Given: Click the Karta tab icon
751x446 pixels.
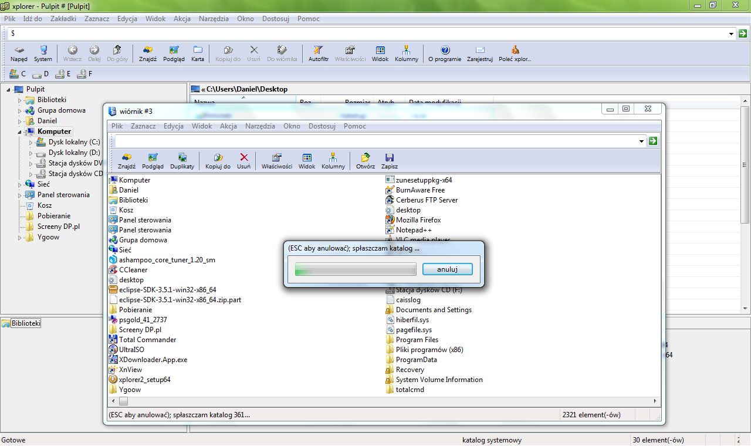Looking at the screenshot, I should tap(198, 54).
